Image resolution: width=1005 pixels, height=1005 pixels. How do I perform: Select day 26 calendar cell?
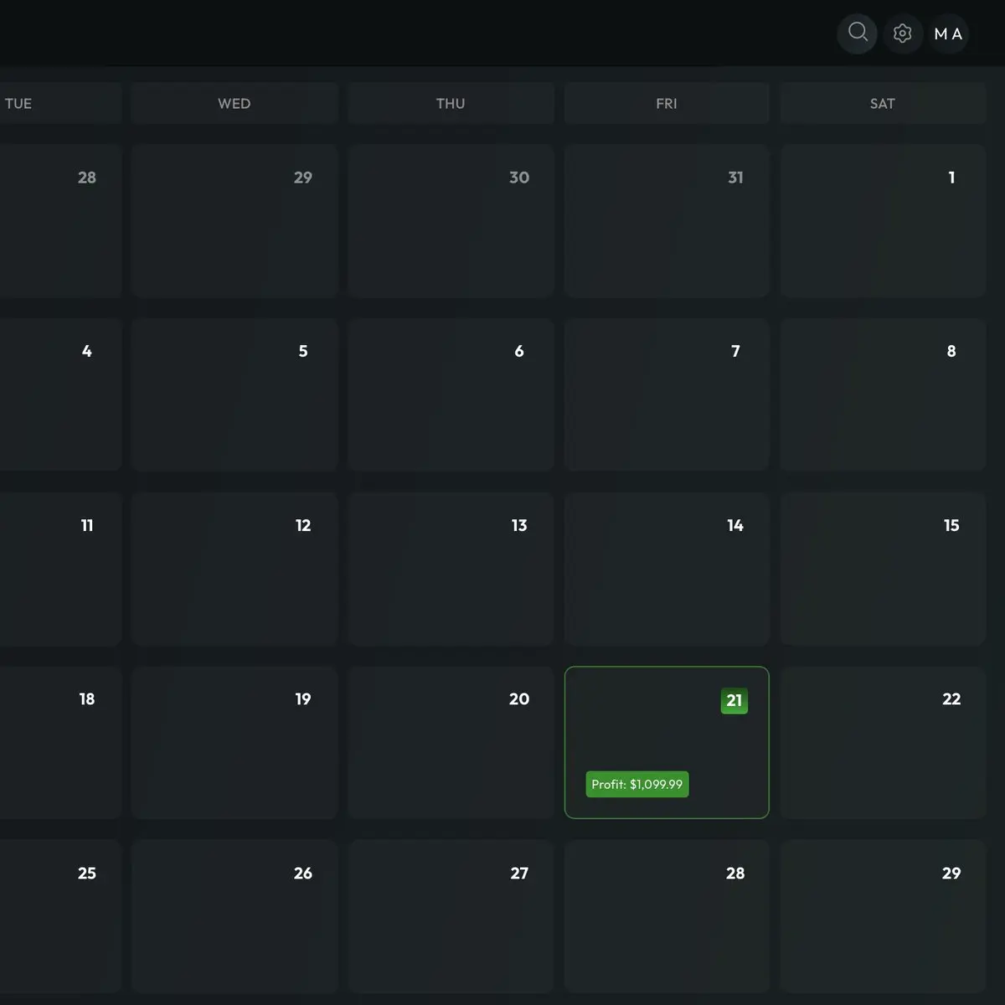point(234,916)
